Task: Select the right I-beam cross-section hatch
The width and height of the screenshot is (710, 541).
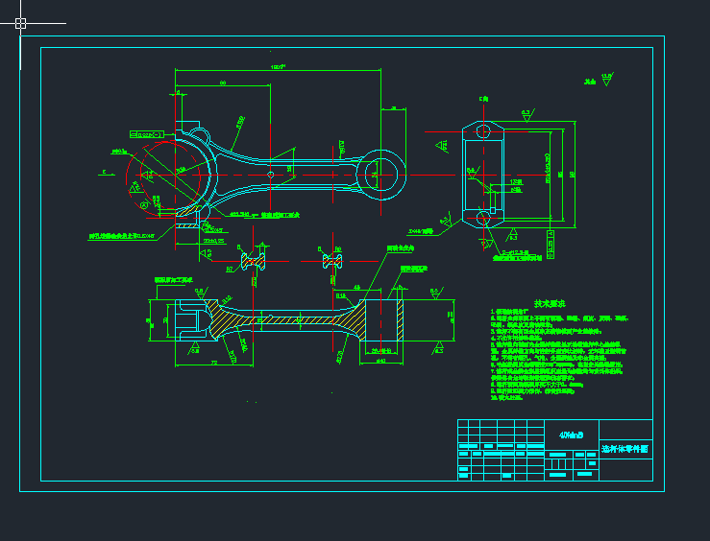Action: pos(333,260)
